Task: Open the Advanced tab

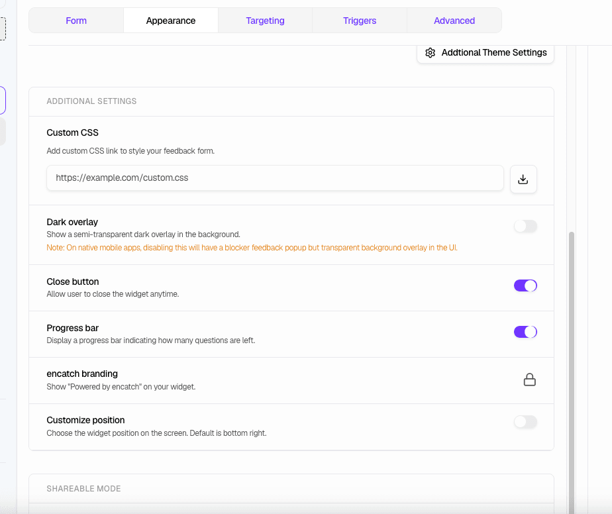Action: 454,20
